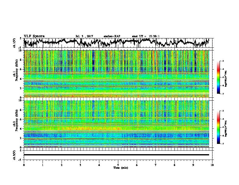This screenshot has height=185, width=239.
Task: Click the ch.2 color scale bar
Action: [218, 127]
